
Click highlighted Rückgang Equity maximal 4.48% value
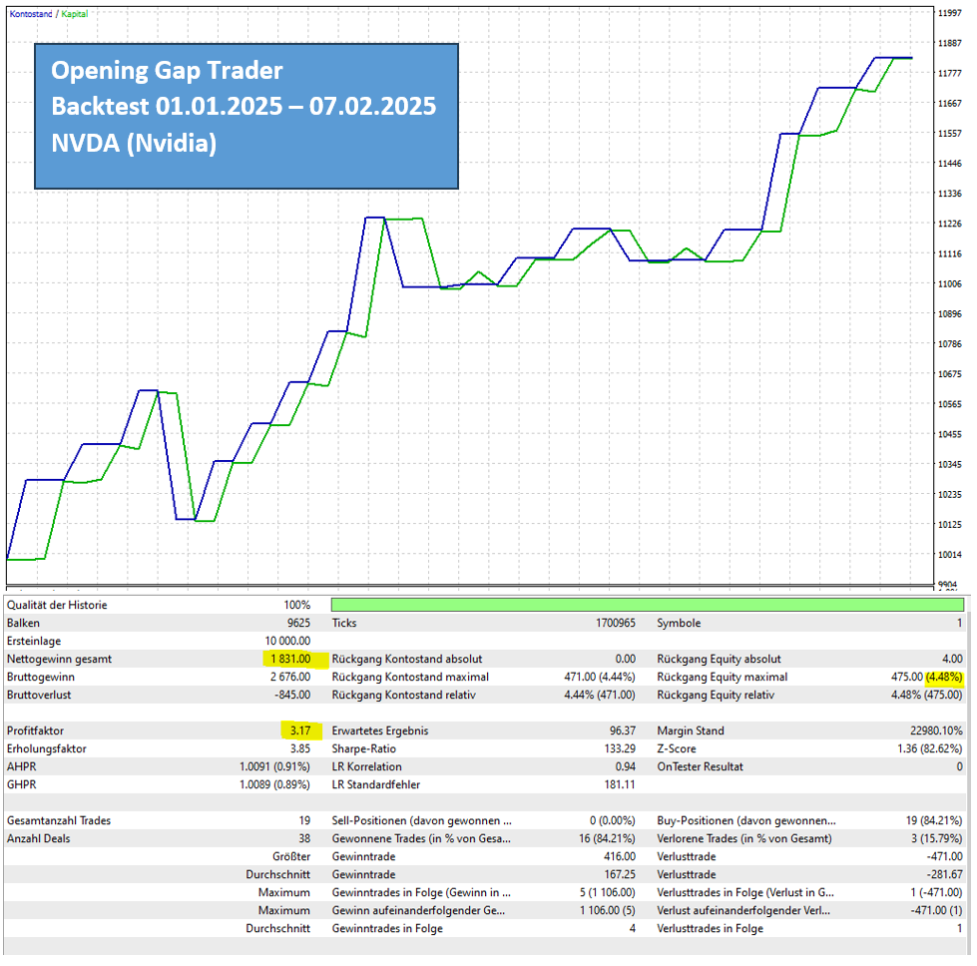(945, 678)
